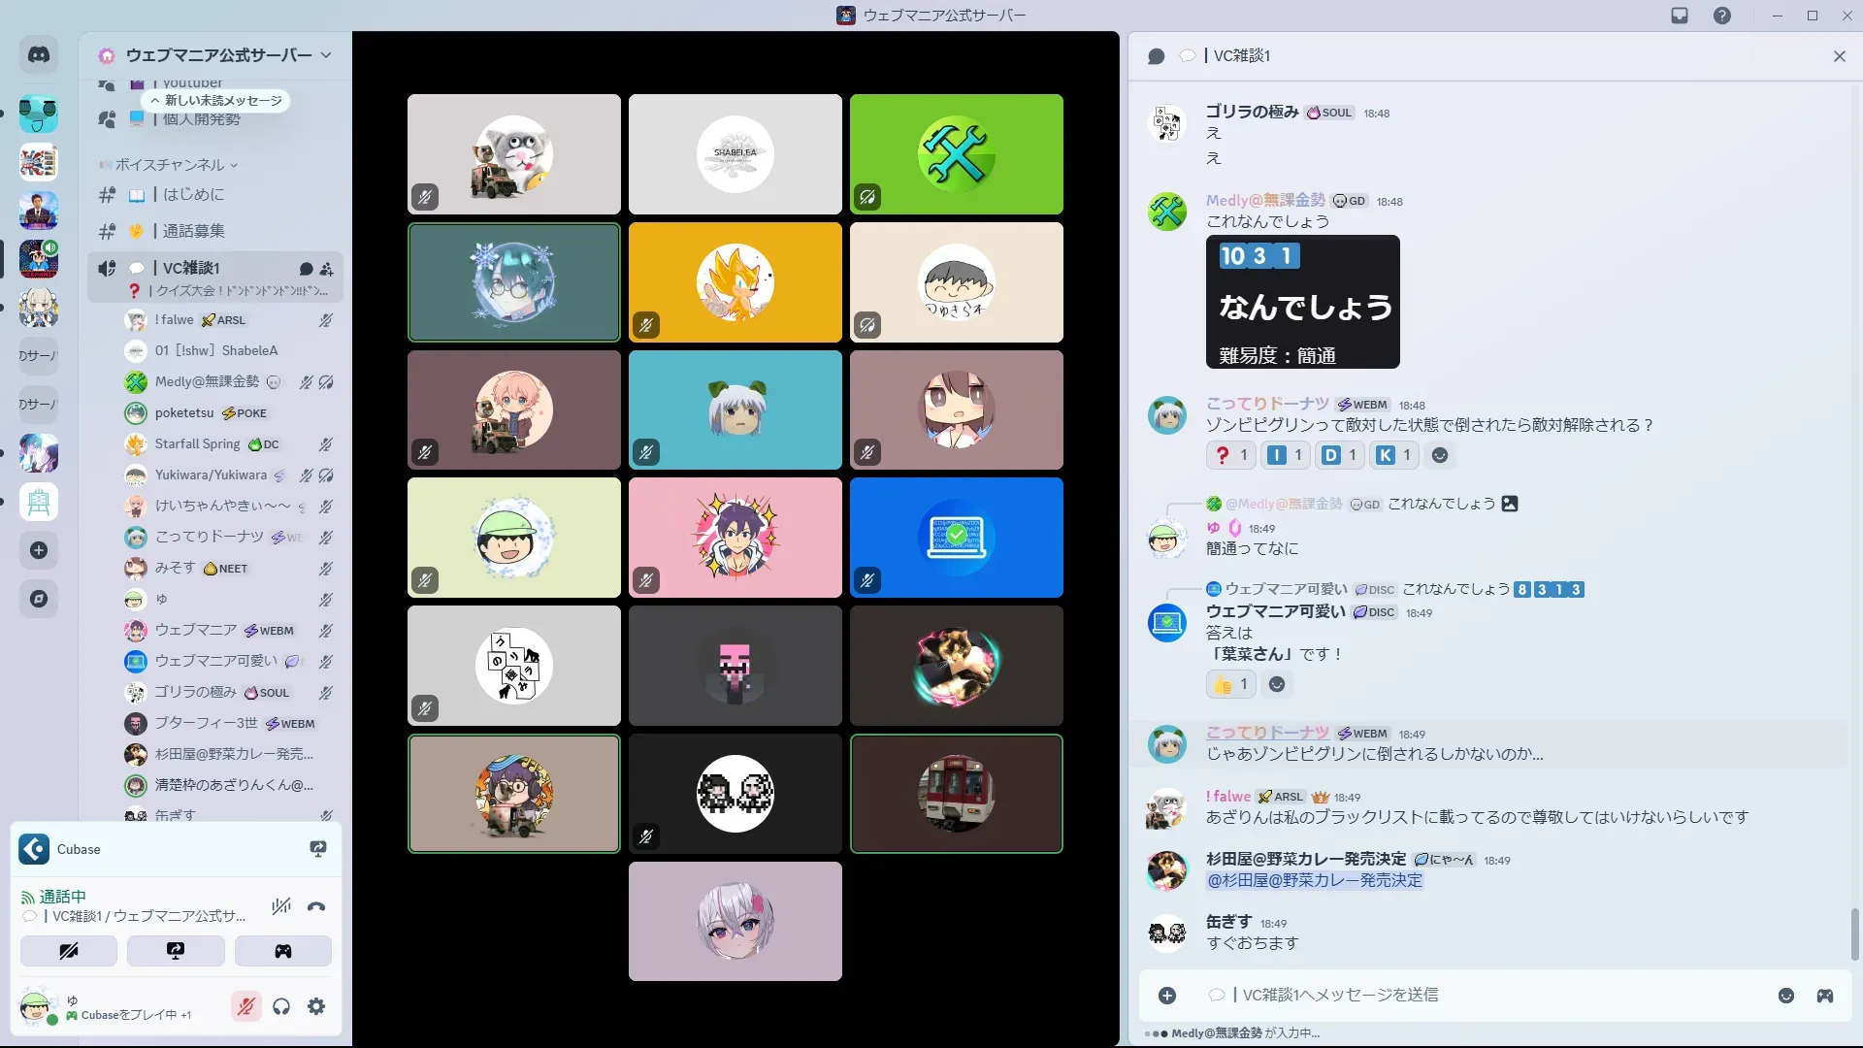Jump to 新しい未読メッセージ pill
1863x1048 pixels.
(216, 101)
